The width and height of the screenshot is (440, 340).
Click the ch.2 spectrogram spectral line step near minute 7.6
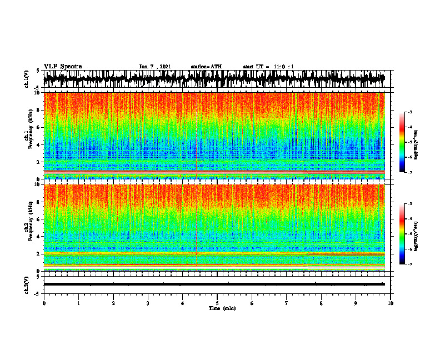point(308,256)
